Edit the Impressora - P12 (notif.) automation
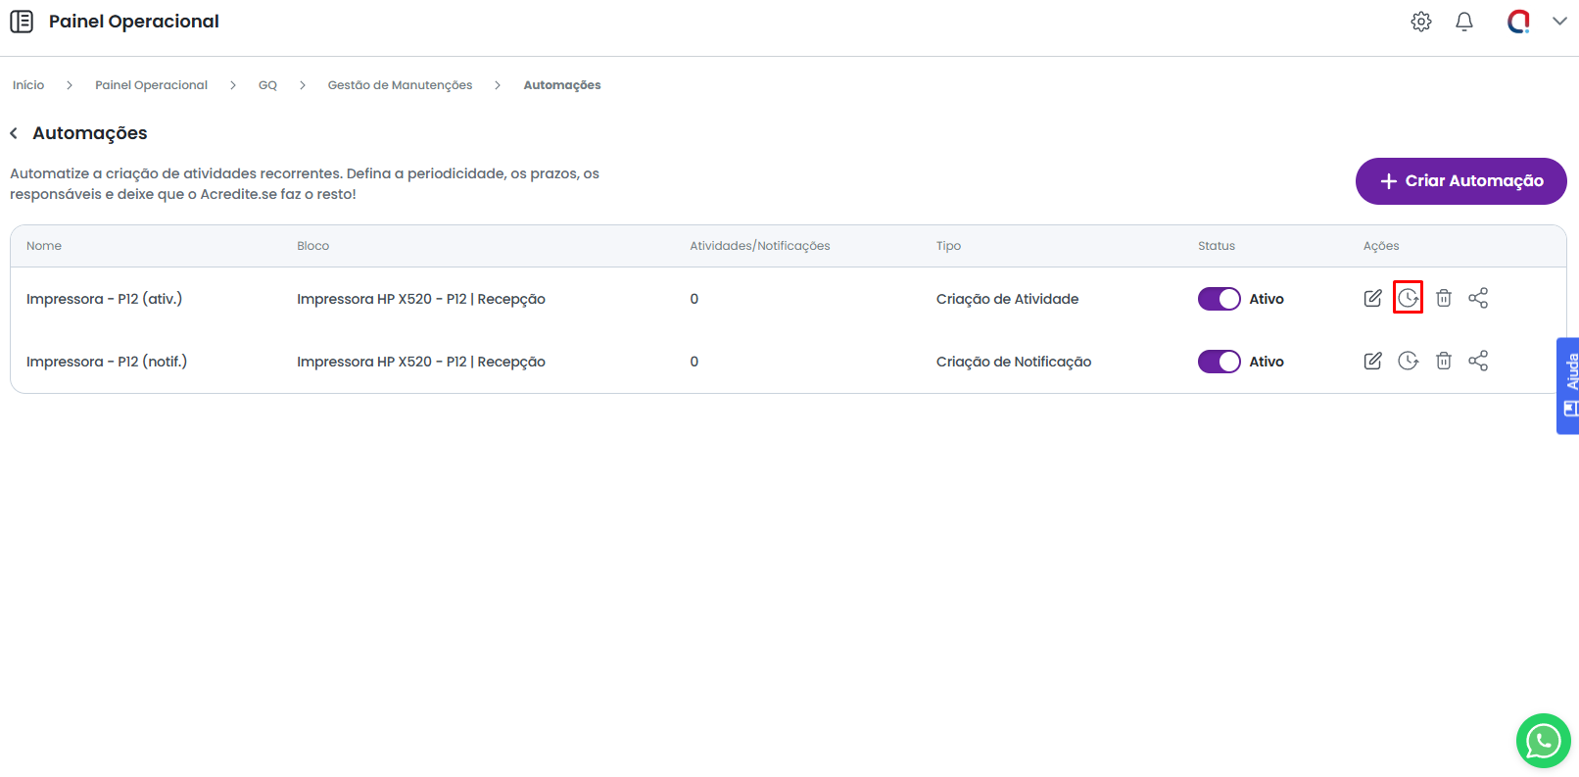1579x777 pixels. 1372,361
